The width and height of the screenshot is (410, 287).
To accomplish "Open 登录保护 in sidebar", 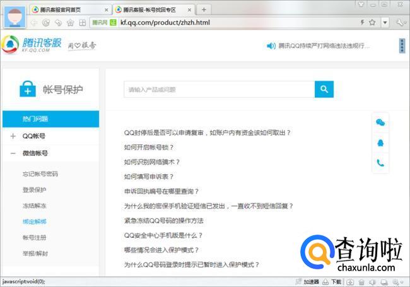I will point(34,190).
